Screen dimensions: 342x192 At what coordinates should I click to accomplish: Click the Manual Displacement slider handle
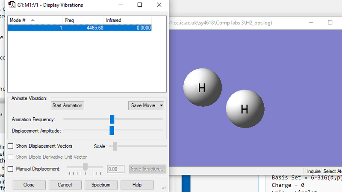point(85,167)
